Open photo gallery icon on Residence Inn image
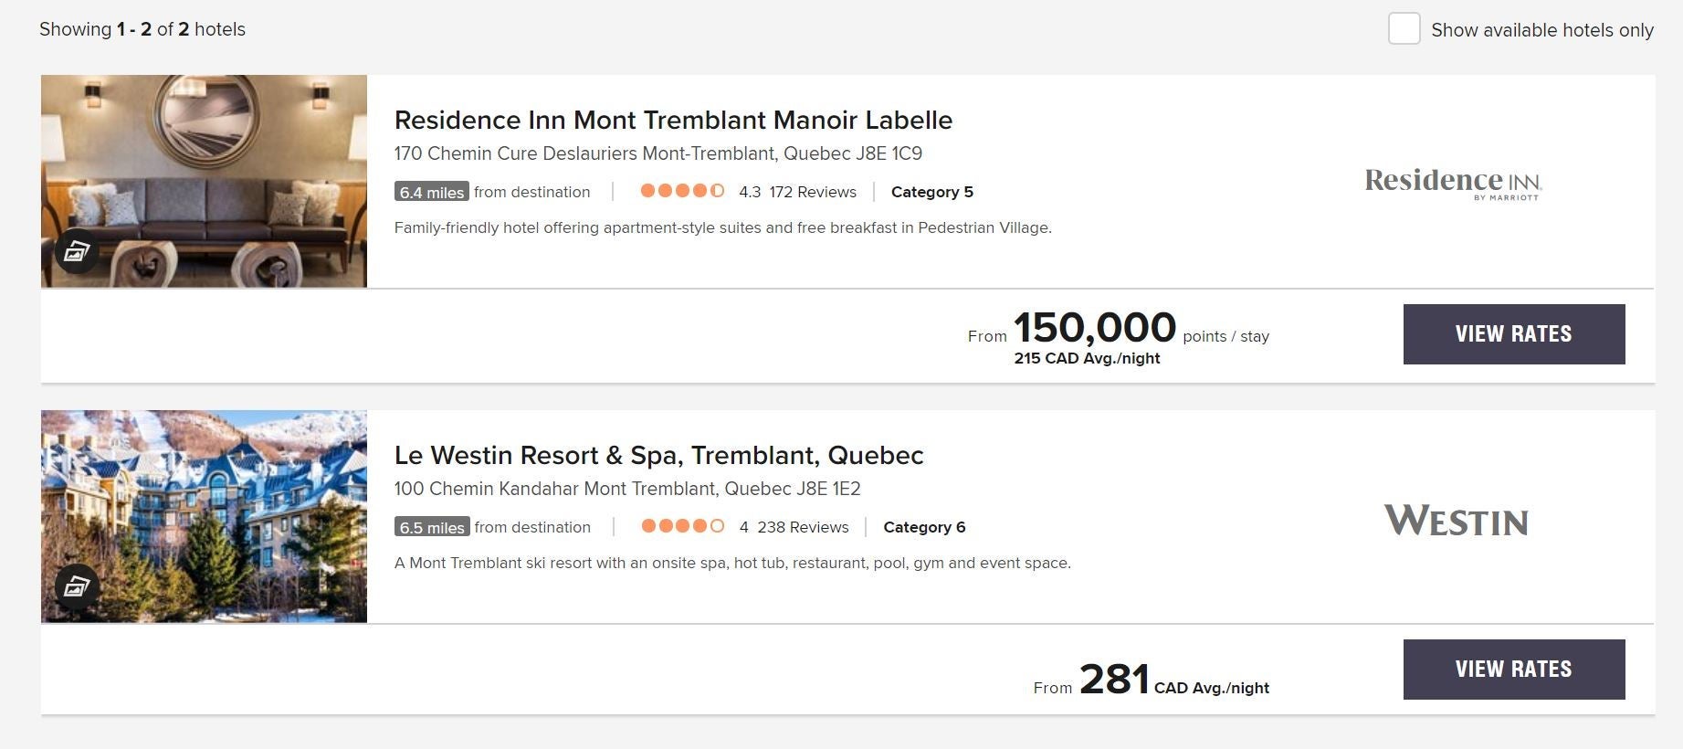This screenshot has width=1683, height=749. click(77, 249)
